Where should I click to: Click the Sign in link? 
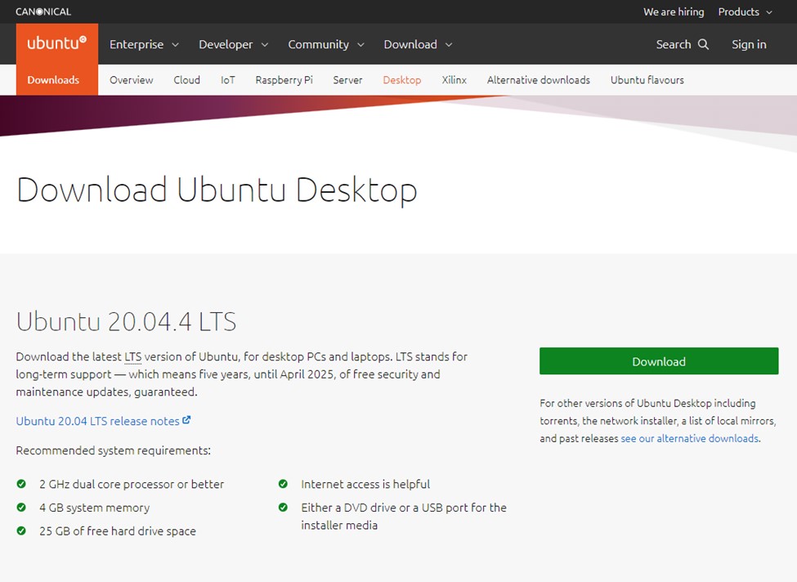pyautogui.click(x=749, y=44)
